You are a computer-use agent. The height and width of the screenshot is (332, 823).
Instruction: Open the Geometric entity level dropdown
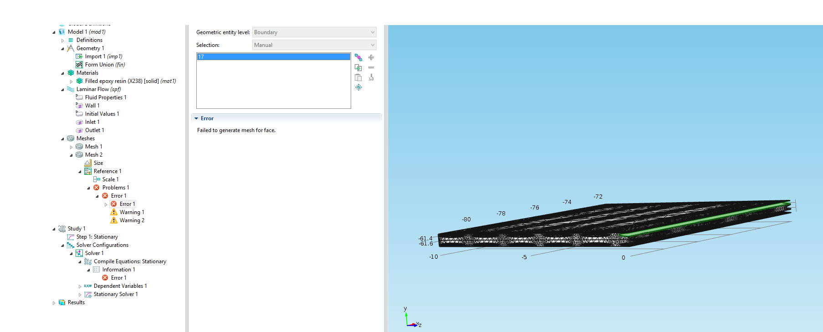314,32
